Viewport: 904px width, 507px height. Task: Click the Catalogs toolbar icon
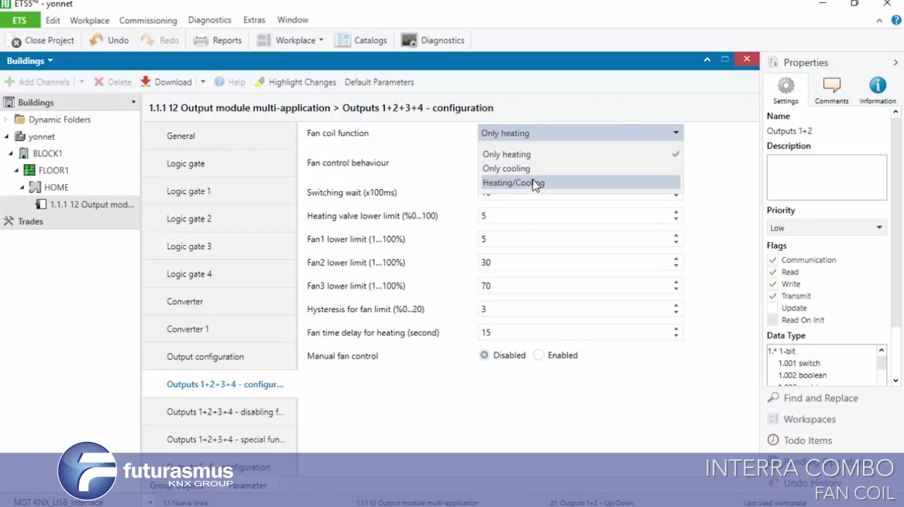click(x=343, y=40)
